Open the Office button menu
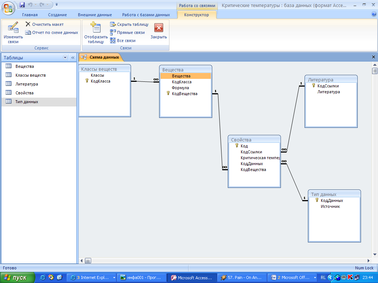This screenshot has width=378, height=283. click(x=8, y=8)
